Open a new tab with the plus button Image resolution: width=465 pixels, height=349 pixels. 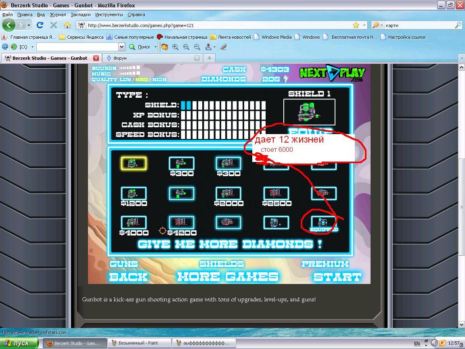(x=209, y=58)
